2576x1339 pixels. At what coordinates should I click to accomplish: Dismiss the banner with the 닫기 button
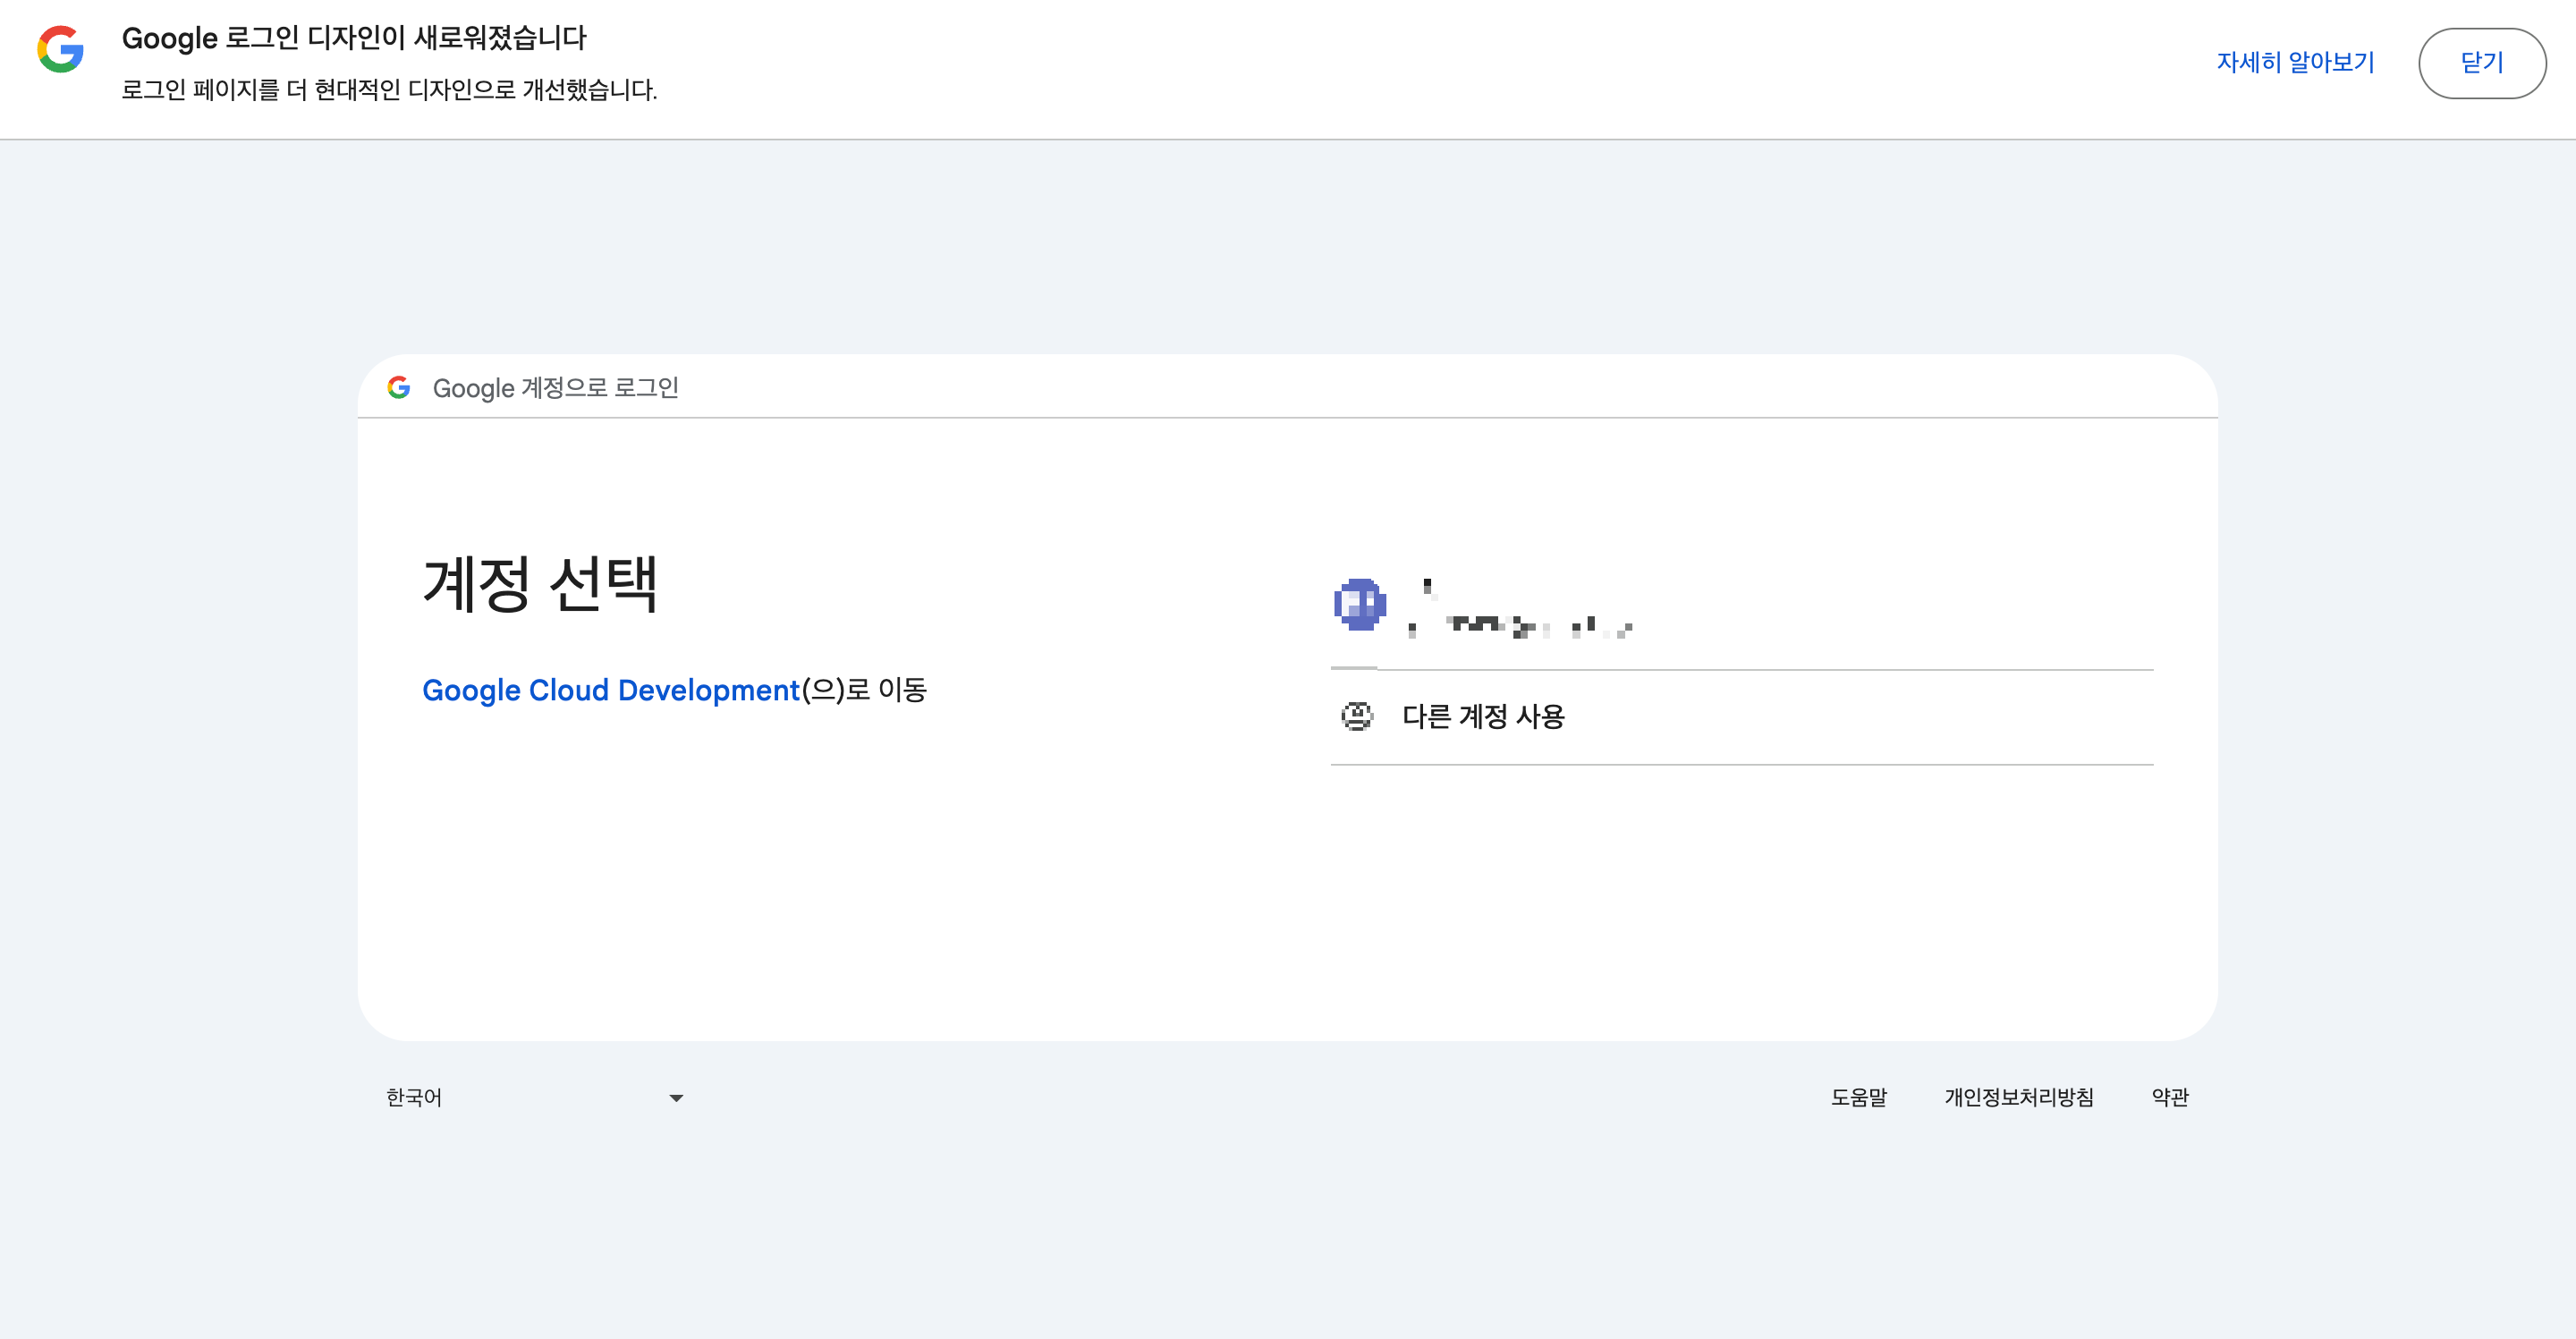pos(2482,63)
